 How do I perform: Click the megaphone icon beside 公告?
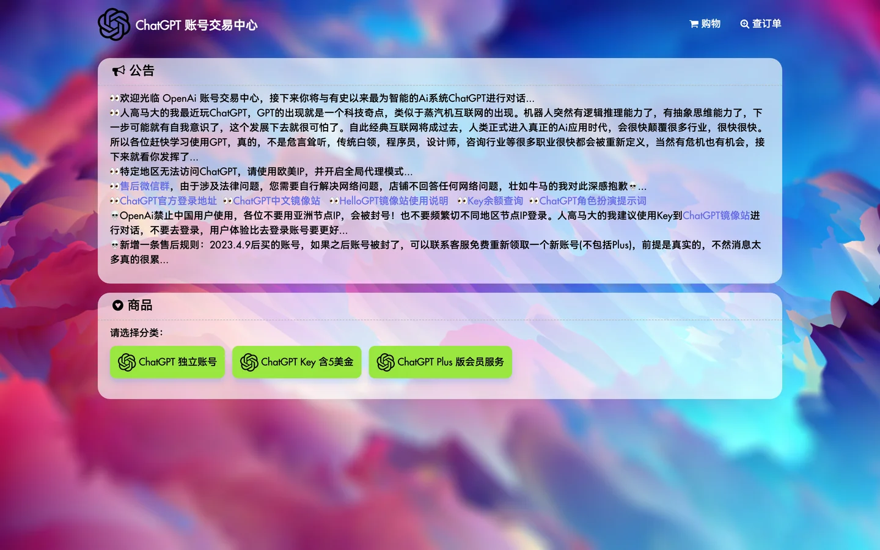(119, 71)
